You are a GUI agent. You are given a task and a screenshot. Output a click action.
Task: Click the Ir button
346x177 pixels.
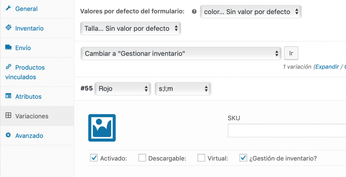[291, 53]
